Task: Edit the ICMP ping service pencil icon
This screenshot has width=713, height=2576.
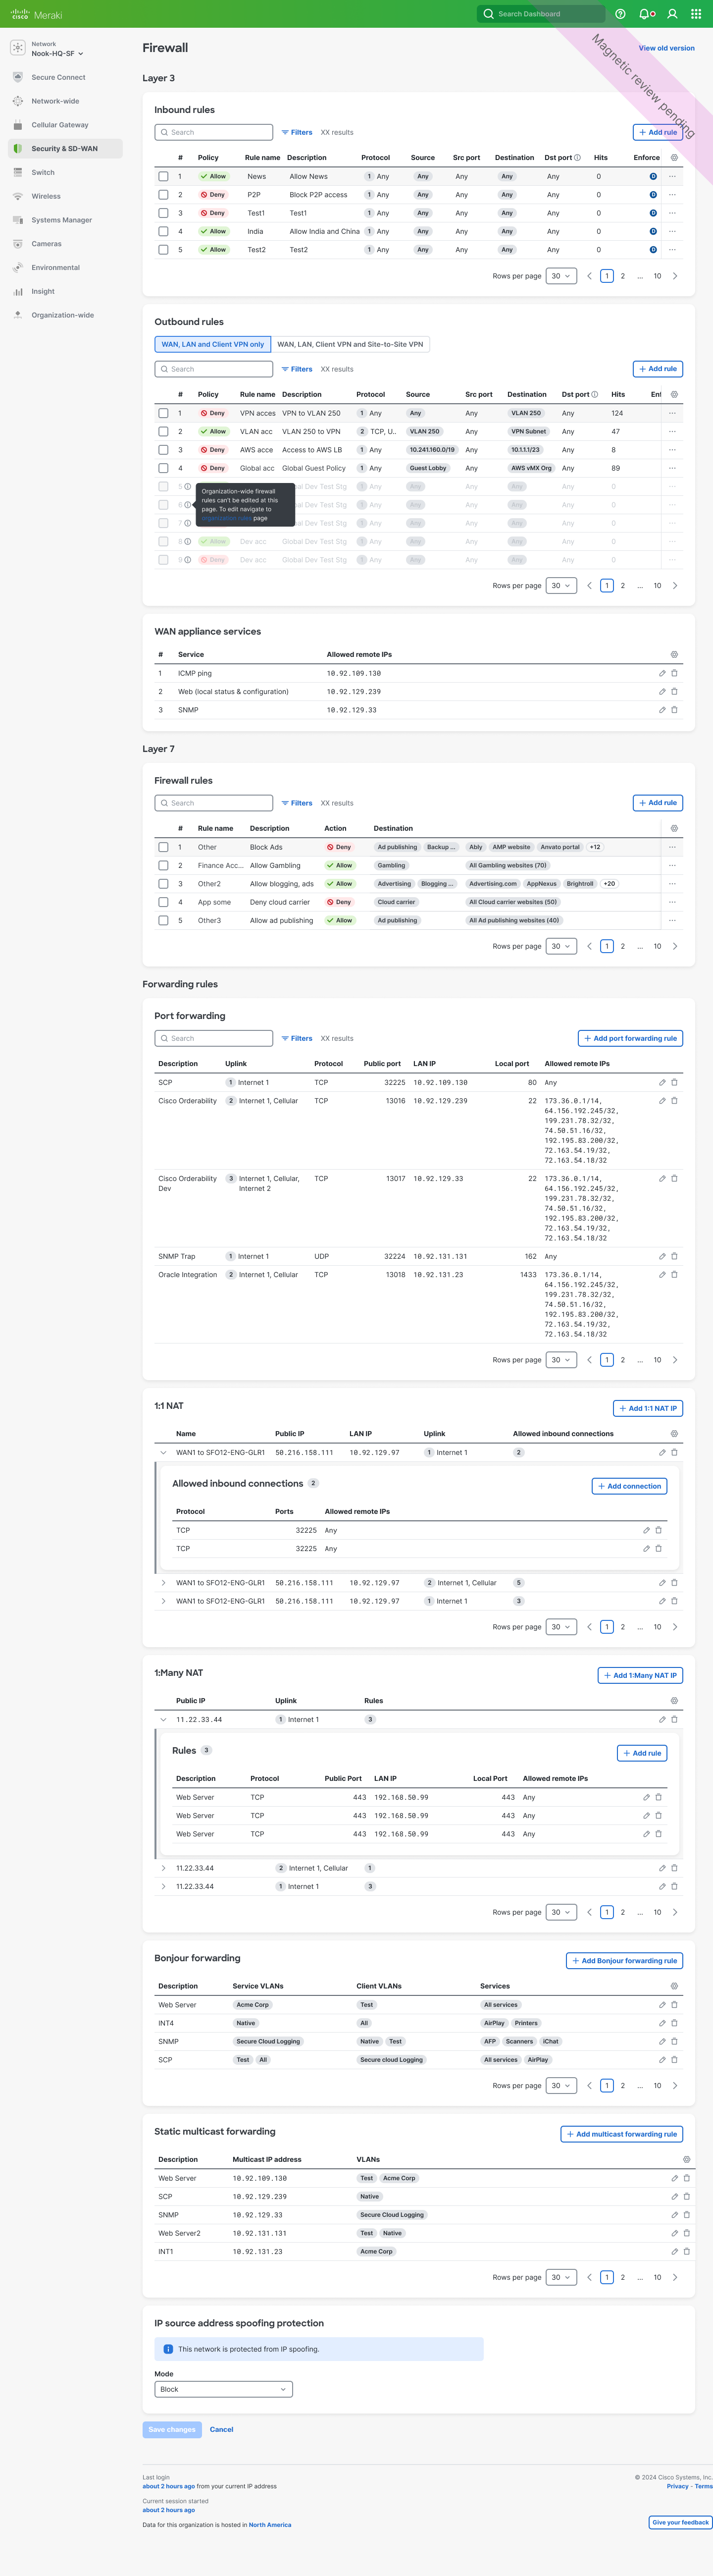Action: point(662,674)
